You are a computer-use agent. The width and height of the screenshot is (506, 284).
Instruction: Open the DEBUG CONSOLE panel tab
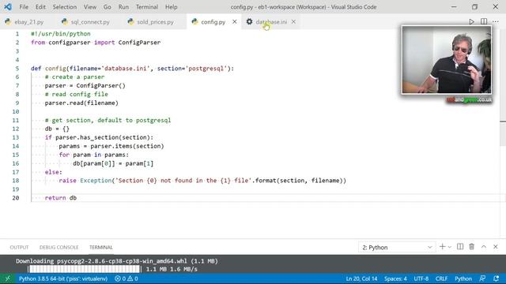(59, 247)
